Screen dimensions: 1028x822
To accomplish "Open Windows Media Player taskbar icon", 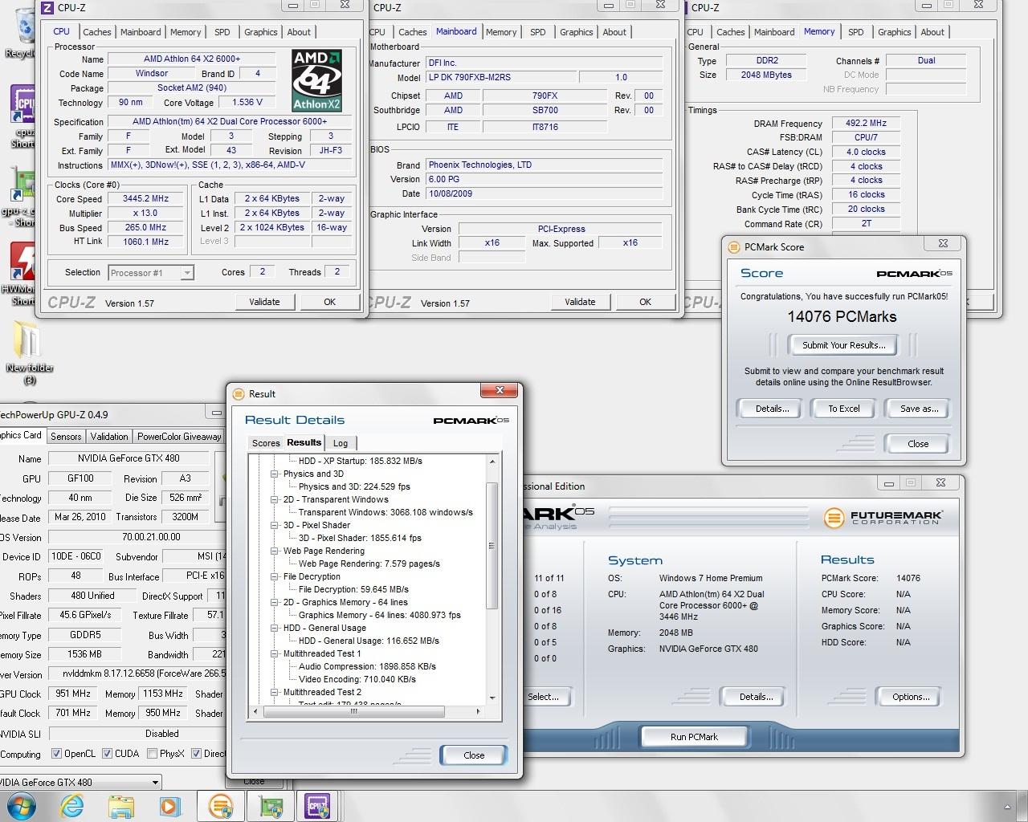I will tap(170, 805).
